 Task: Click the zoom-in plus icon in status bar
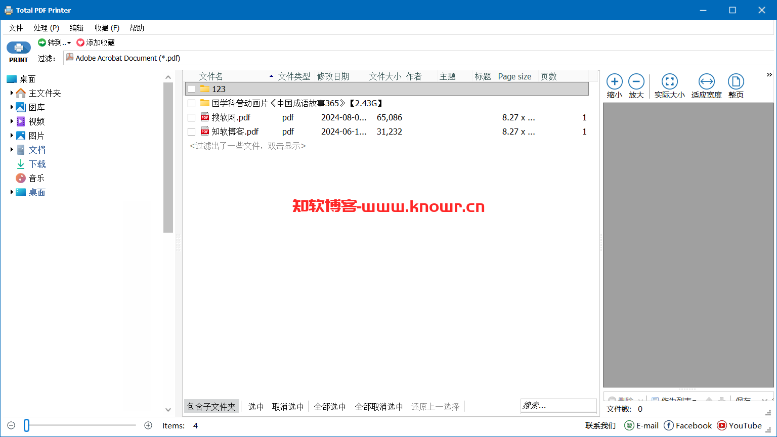tap(148, 426)
